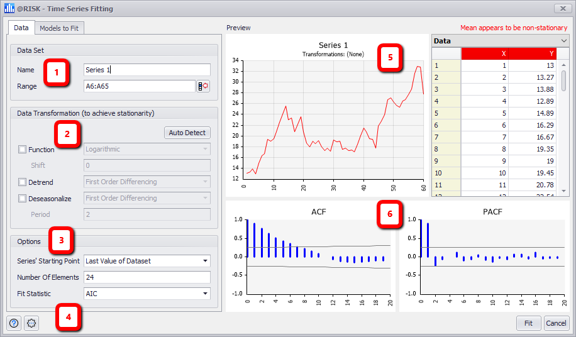Open help with the question mark icon
Screen dimensions: 576x337
click(x=14, y=323)
